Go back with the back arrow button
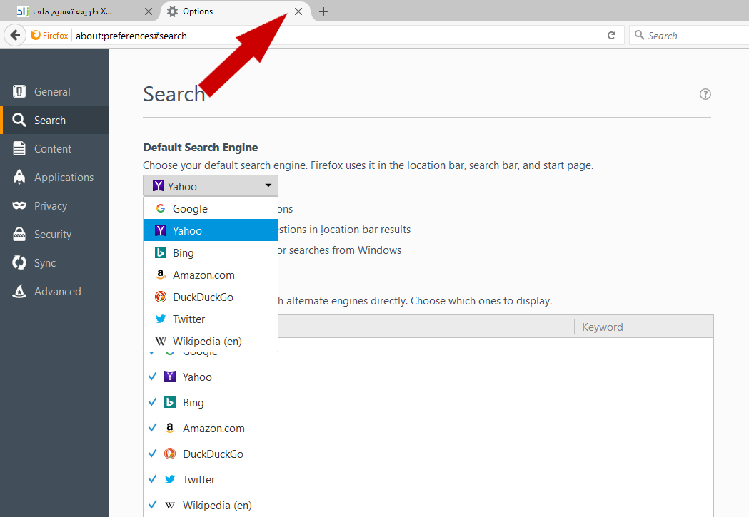Image resolution: width=749 pixels, height=517 pixels. [x=15, y=35]
